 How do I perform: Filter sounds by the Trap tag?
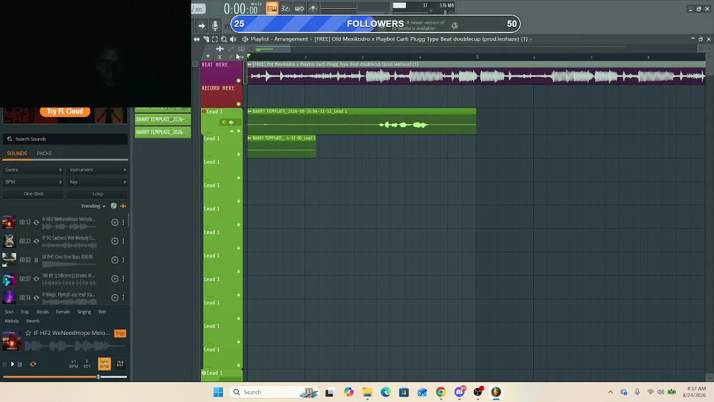click(25, 312)
